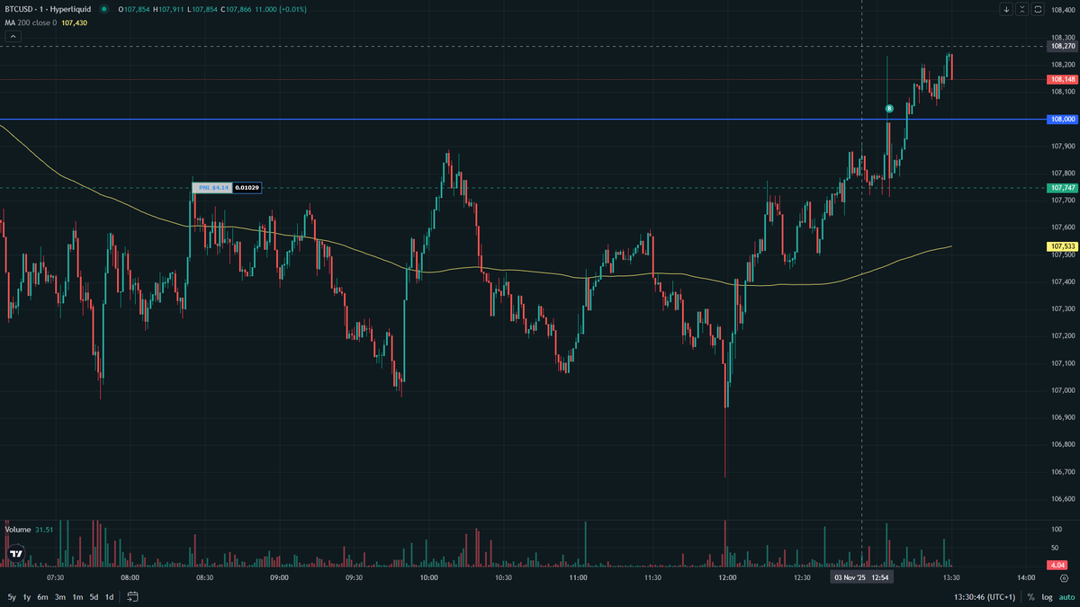1080x607 pixels.
Task: Click the PNL $4.14 position label
Action: [x=213, y=188]
